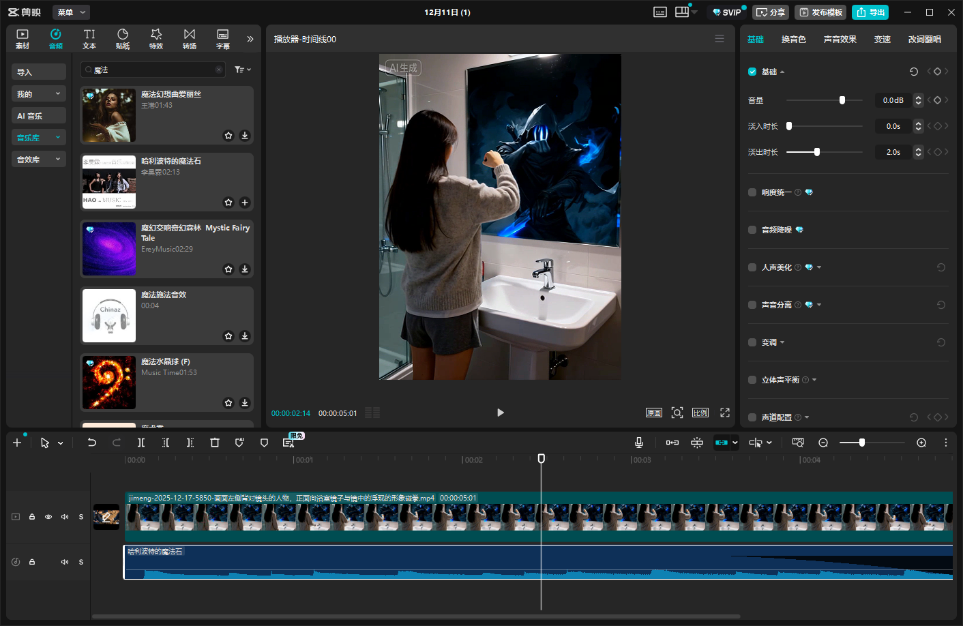Click the undo arrow icon
963x626 pixels.
[x=92, y=443]
